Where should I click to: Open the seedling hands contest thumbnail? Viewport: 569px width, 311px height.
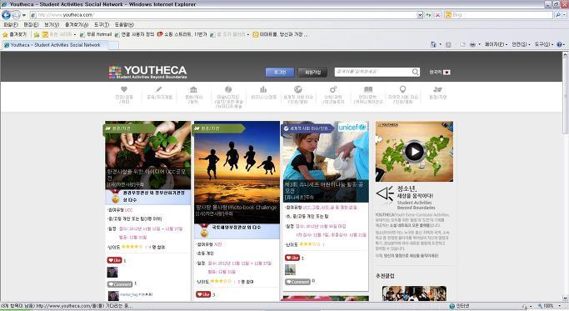tap(147, 155)
